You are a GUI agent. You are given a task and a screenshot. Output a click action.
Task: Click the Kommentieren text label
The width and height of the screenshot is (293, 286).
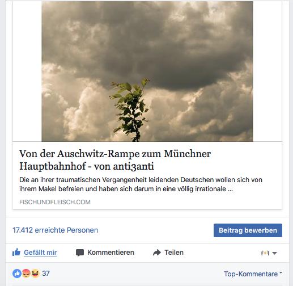[111, 253]
